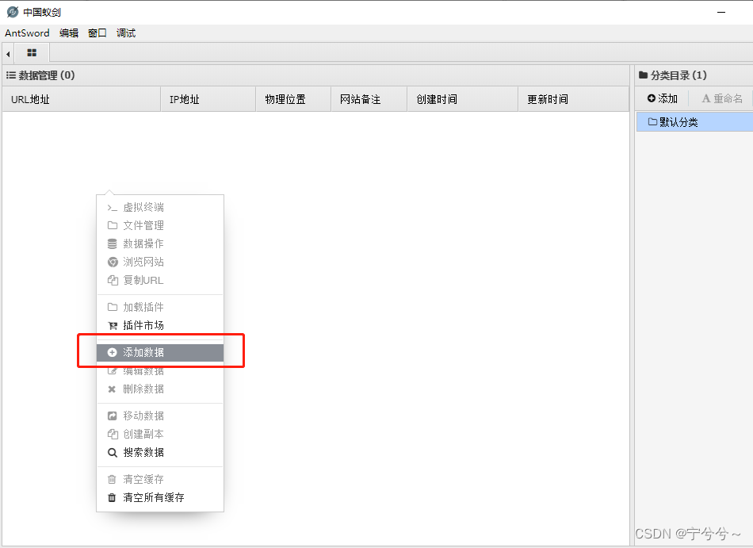Select the 虚拟终端 (virtual terminal) icon
Screen dimensions: 753x548
click(113, 207)
